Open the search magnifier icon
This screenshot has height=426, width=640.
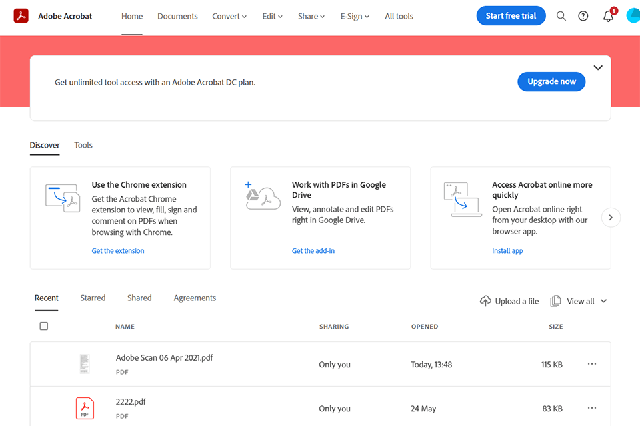tap(561, 16)
